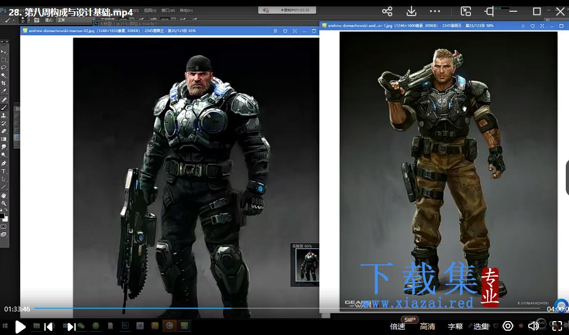Seek using the video progress bar
The image size is (569, 335).
[x=287, y=308]
